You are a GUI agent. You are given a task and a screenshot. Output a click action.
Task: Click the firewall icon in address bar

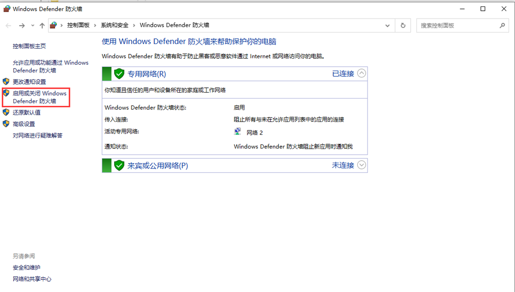point(53,25)
